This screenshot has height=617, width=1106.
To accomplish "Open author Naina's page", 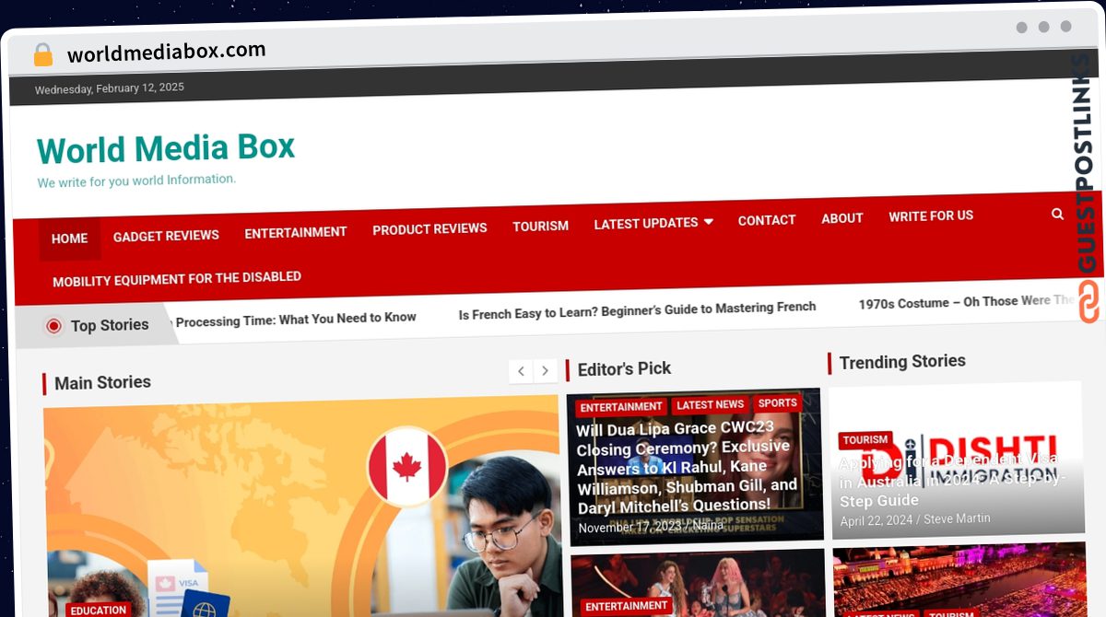I will [x=708, y=526].
